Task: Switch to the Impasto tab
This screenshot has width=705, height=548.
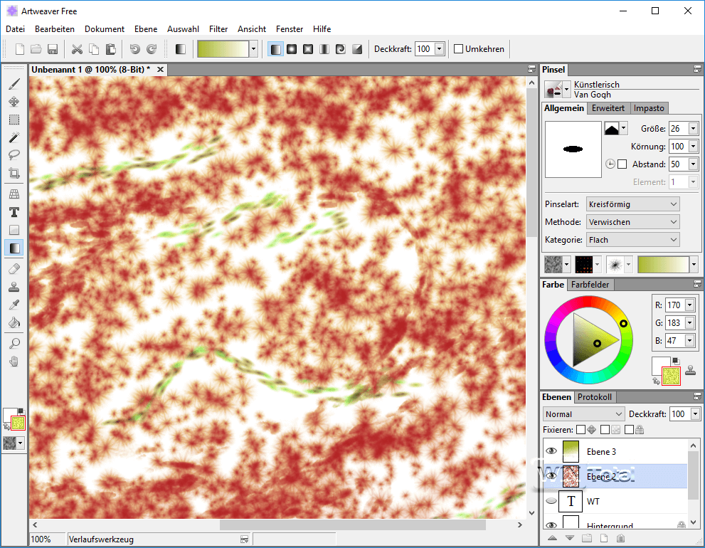Action: pyautogui.click(x=649, y=108)
